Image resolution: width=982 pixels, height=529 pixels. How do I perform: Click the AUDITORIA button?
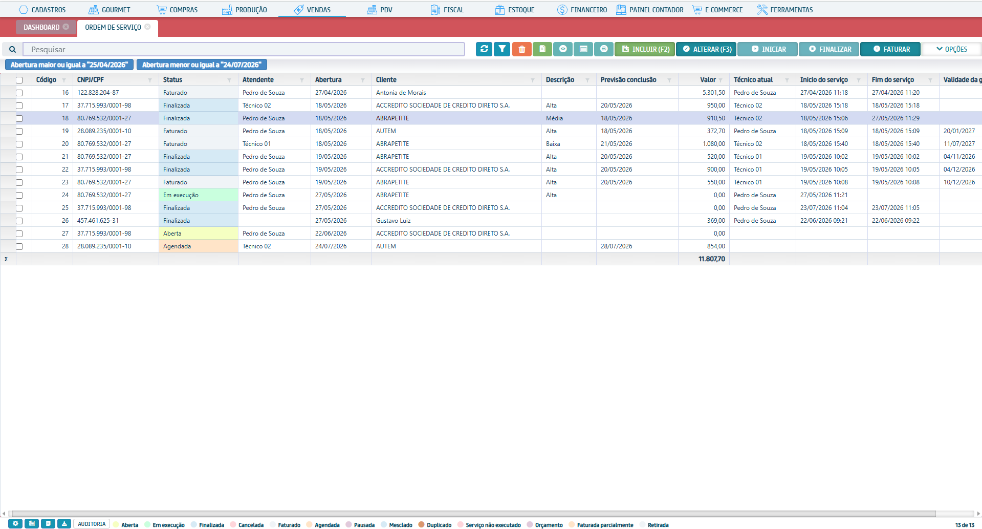pos(92,524)
